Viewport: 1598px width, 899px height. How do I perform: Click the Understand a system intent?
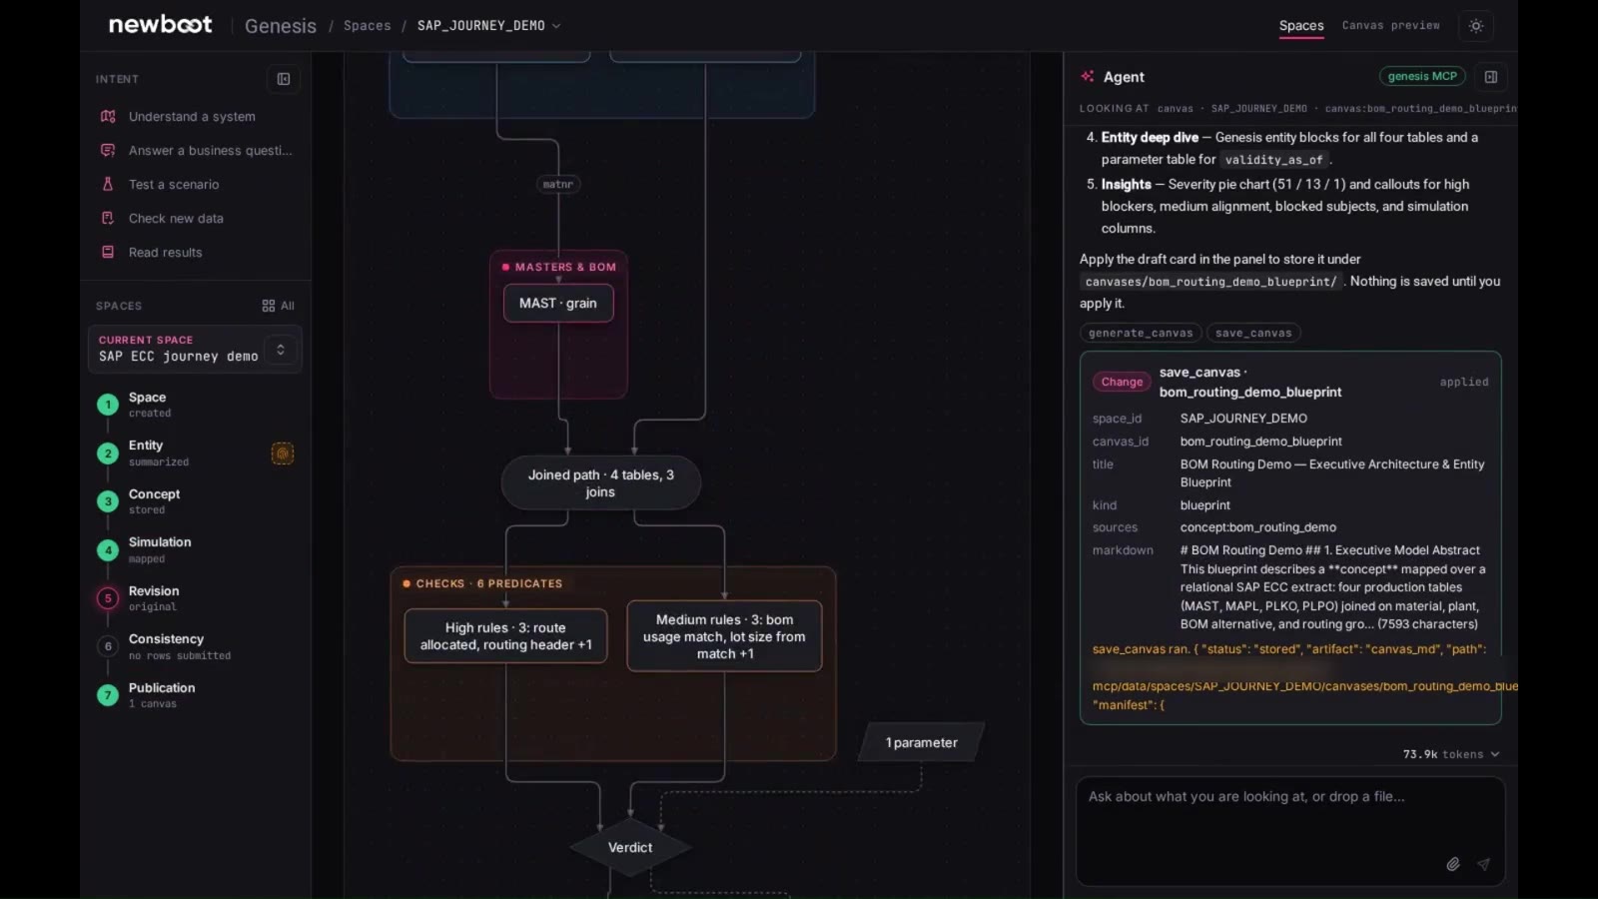pos(192,117)
